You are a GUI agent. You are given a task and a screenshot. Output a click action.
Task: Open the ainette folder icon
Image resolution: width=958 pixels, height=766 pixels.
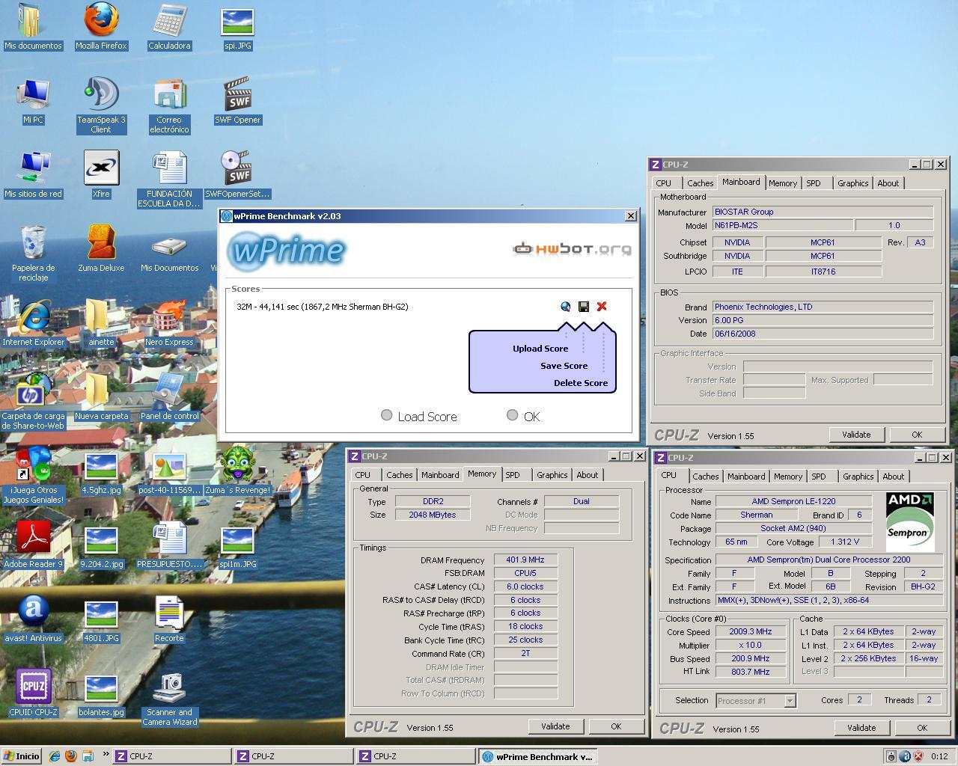point(101,322)
